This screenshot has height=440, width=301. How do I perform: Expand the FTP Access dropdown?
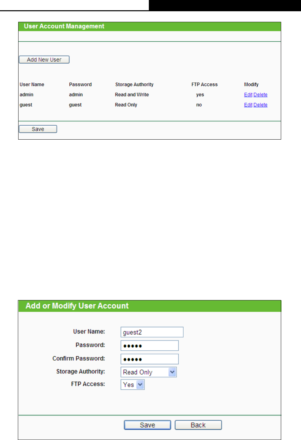pyautogui.click(x=133, y=385)
